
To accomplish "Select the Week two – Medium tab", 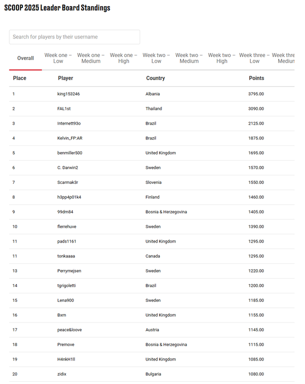I will coord(189,58).
